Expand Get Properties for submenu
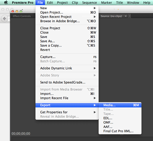The height and width of the screenshot is (141, 153). tap(67, 112)
